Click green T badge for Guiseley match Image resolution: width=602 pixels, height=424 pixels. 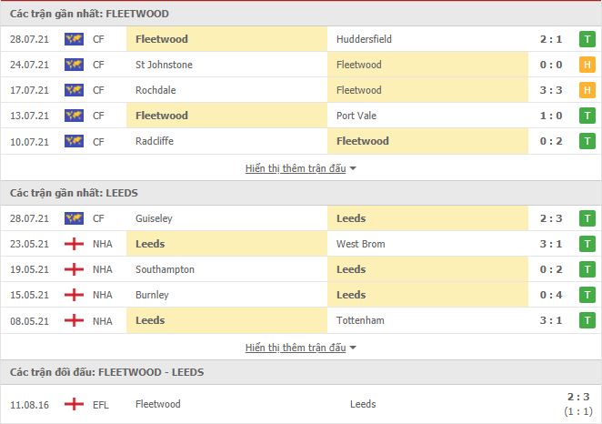587,218
